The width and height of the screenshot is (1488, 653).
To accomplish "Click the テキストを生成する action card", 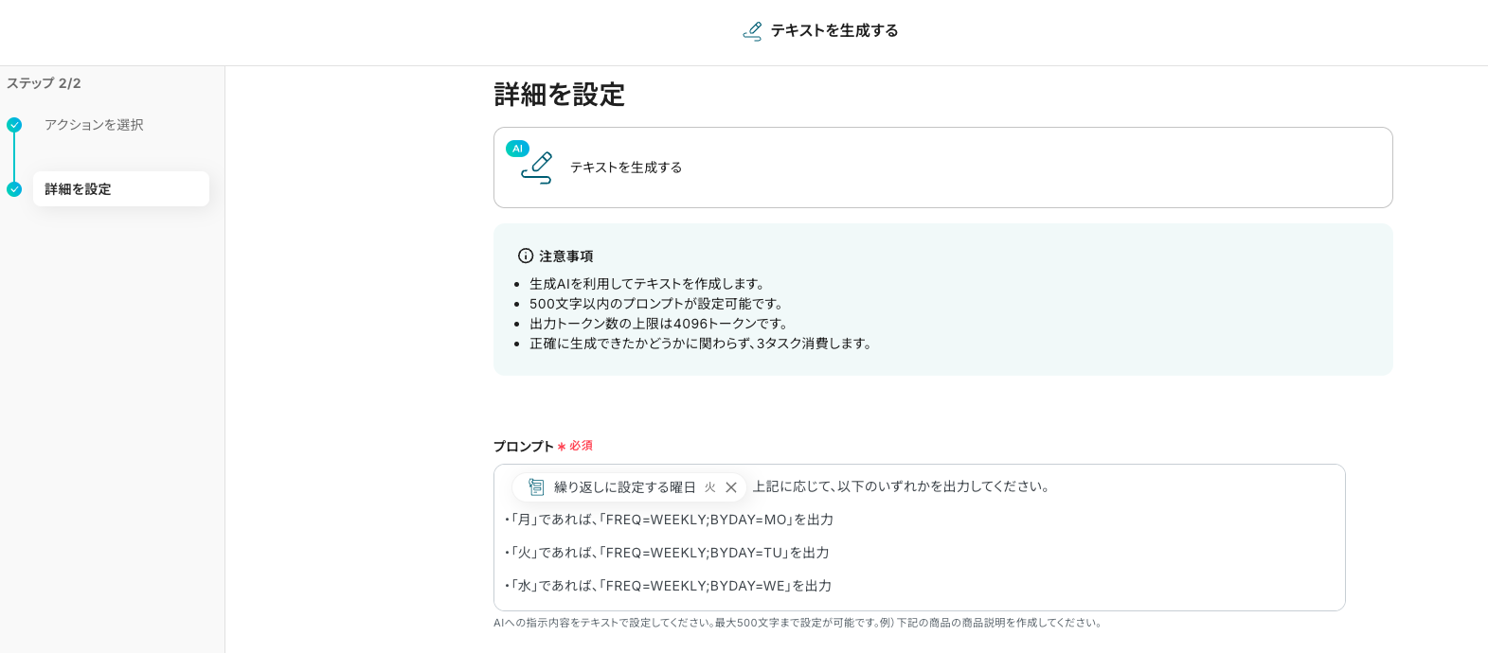I will (942, 168).
